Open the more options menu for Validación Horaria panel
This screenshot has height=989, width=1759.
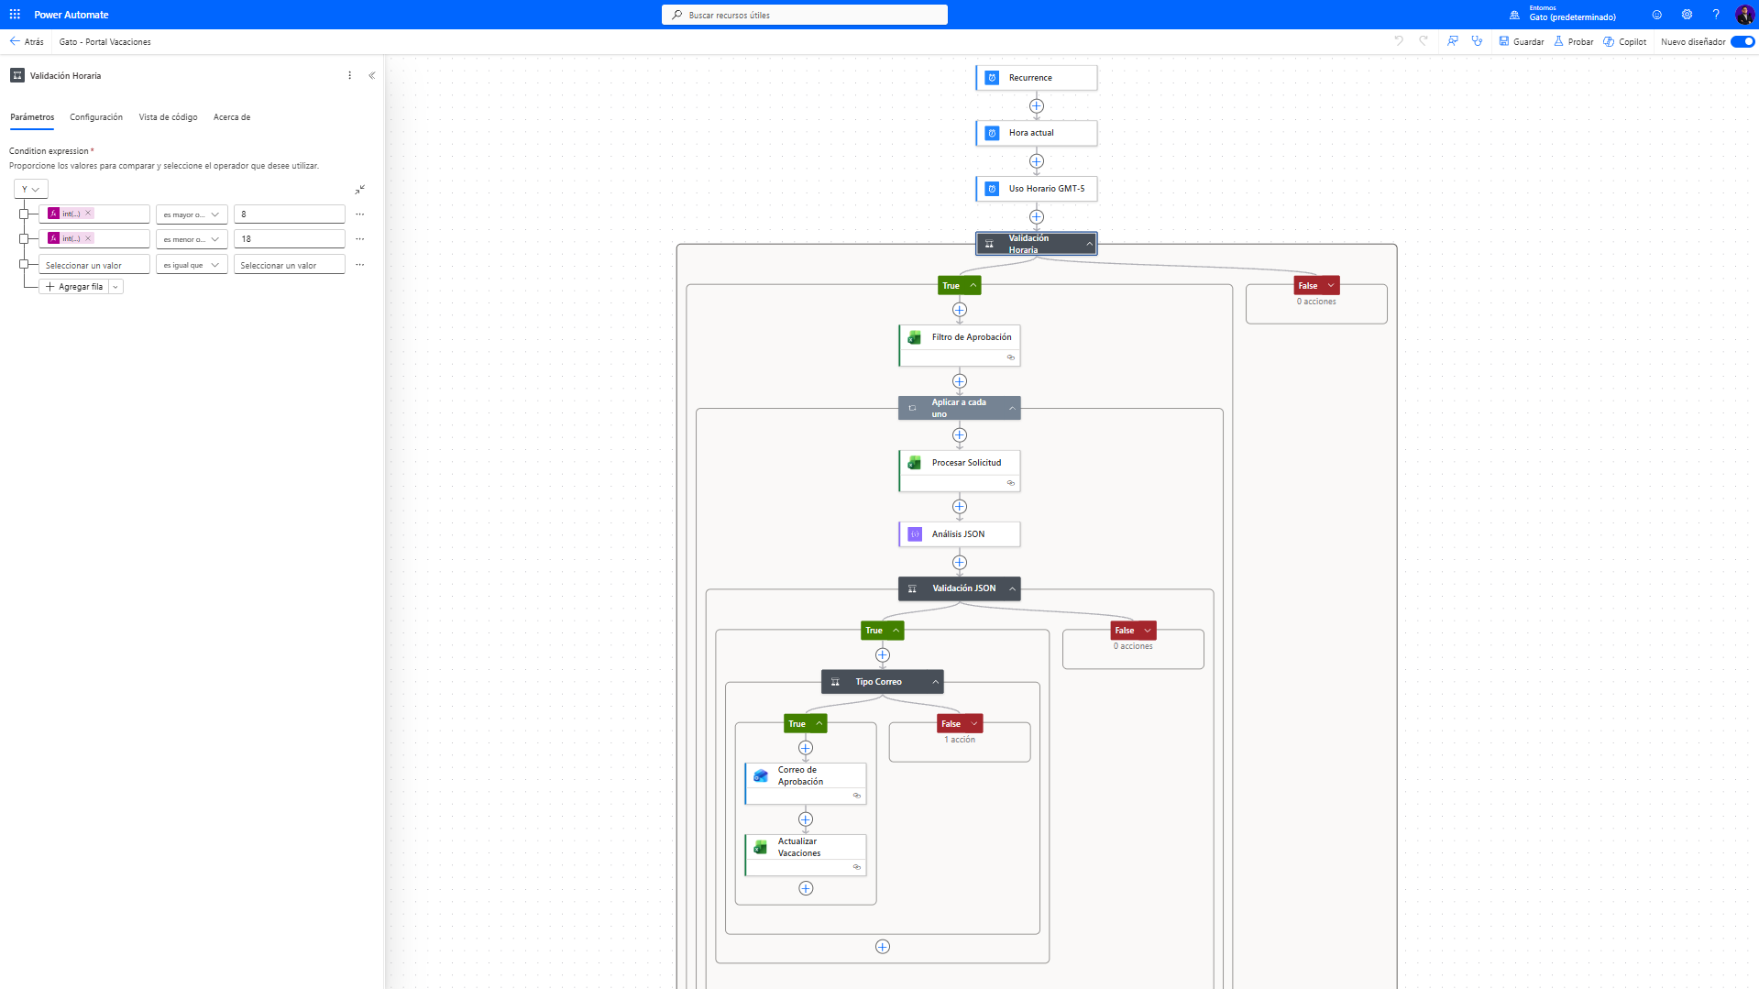point(349,75)
